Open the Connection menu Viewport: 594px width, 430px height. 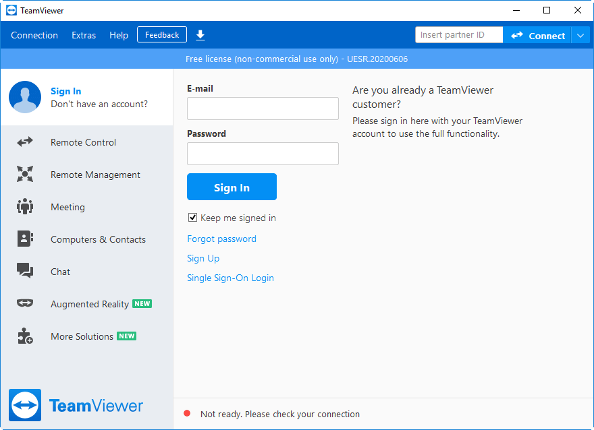pos(34,35)
